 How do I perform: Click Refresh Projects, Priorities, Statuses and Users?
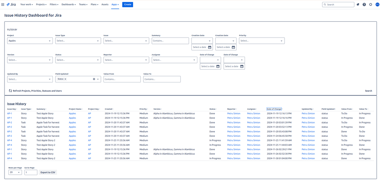click(37, 91)
